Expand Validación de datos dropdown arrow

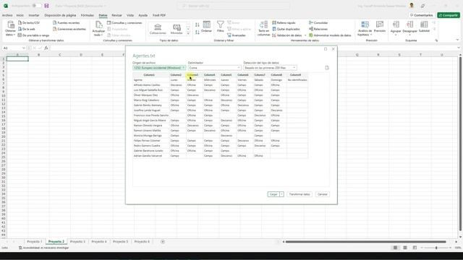(305, 35)
